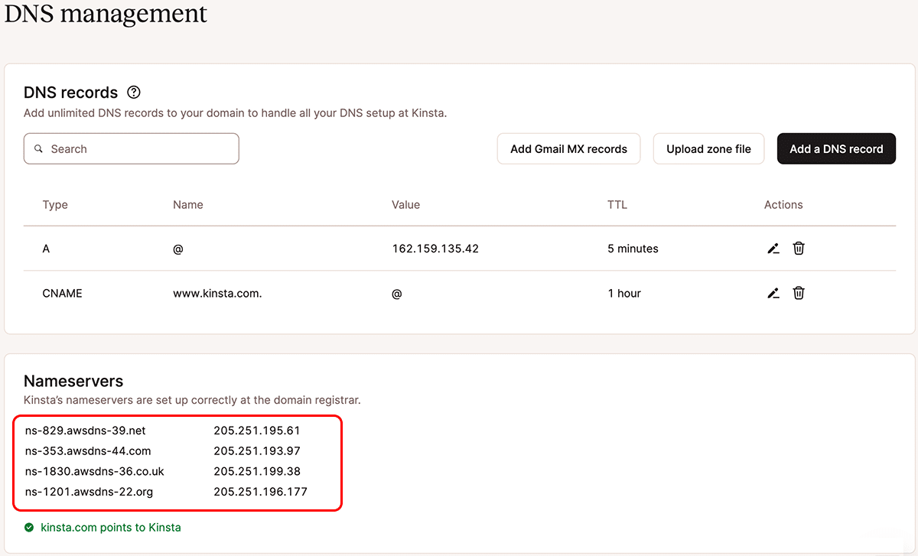Click nameserver IP 205.251.196.177
This screenshot has height=556, width=918.
tap(260, 492)
